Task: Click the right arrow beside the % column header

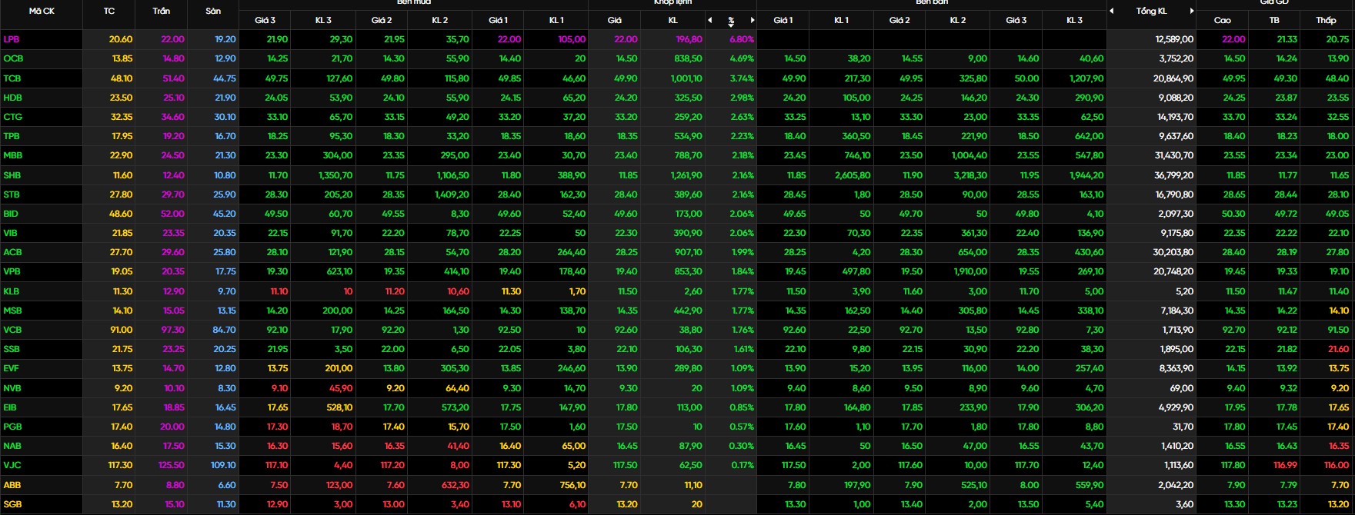Action: coord(752,21)
